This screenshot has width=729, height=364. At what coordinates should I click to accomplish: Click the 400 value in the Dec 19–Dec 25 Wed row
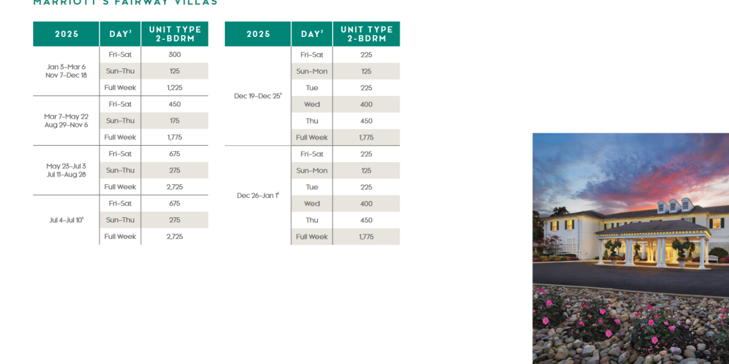(366, 104)
